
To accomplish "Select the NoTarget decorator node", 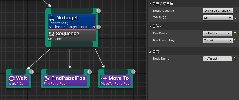I will click(x=72, y=22).
